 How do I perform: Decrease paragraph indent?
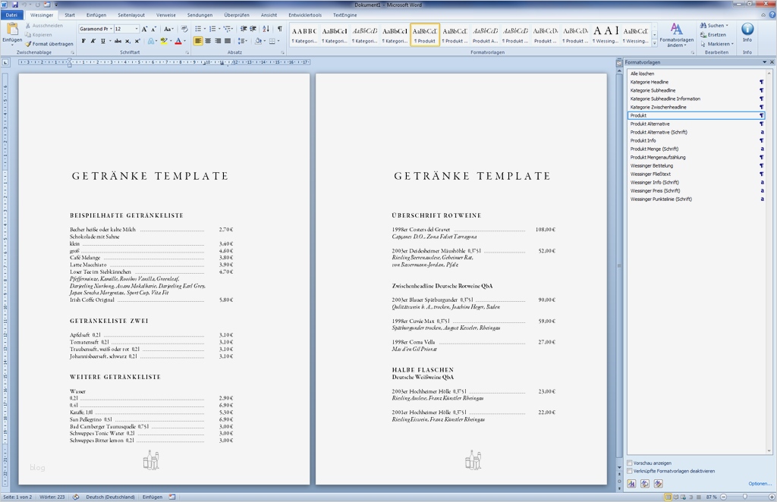pyautogui.click(x=244, y=29)
